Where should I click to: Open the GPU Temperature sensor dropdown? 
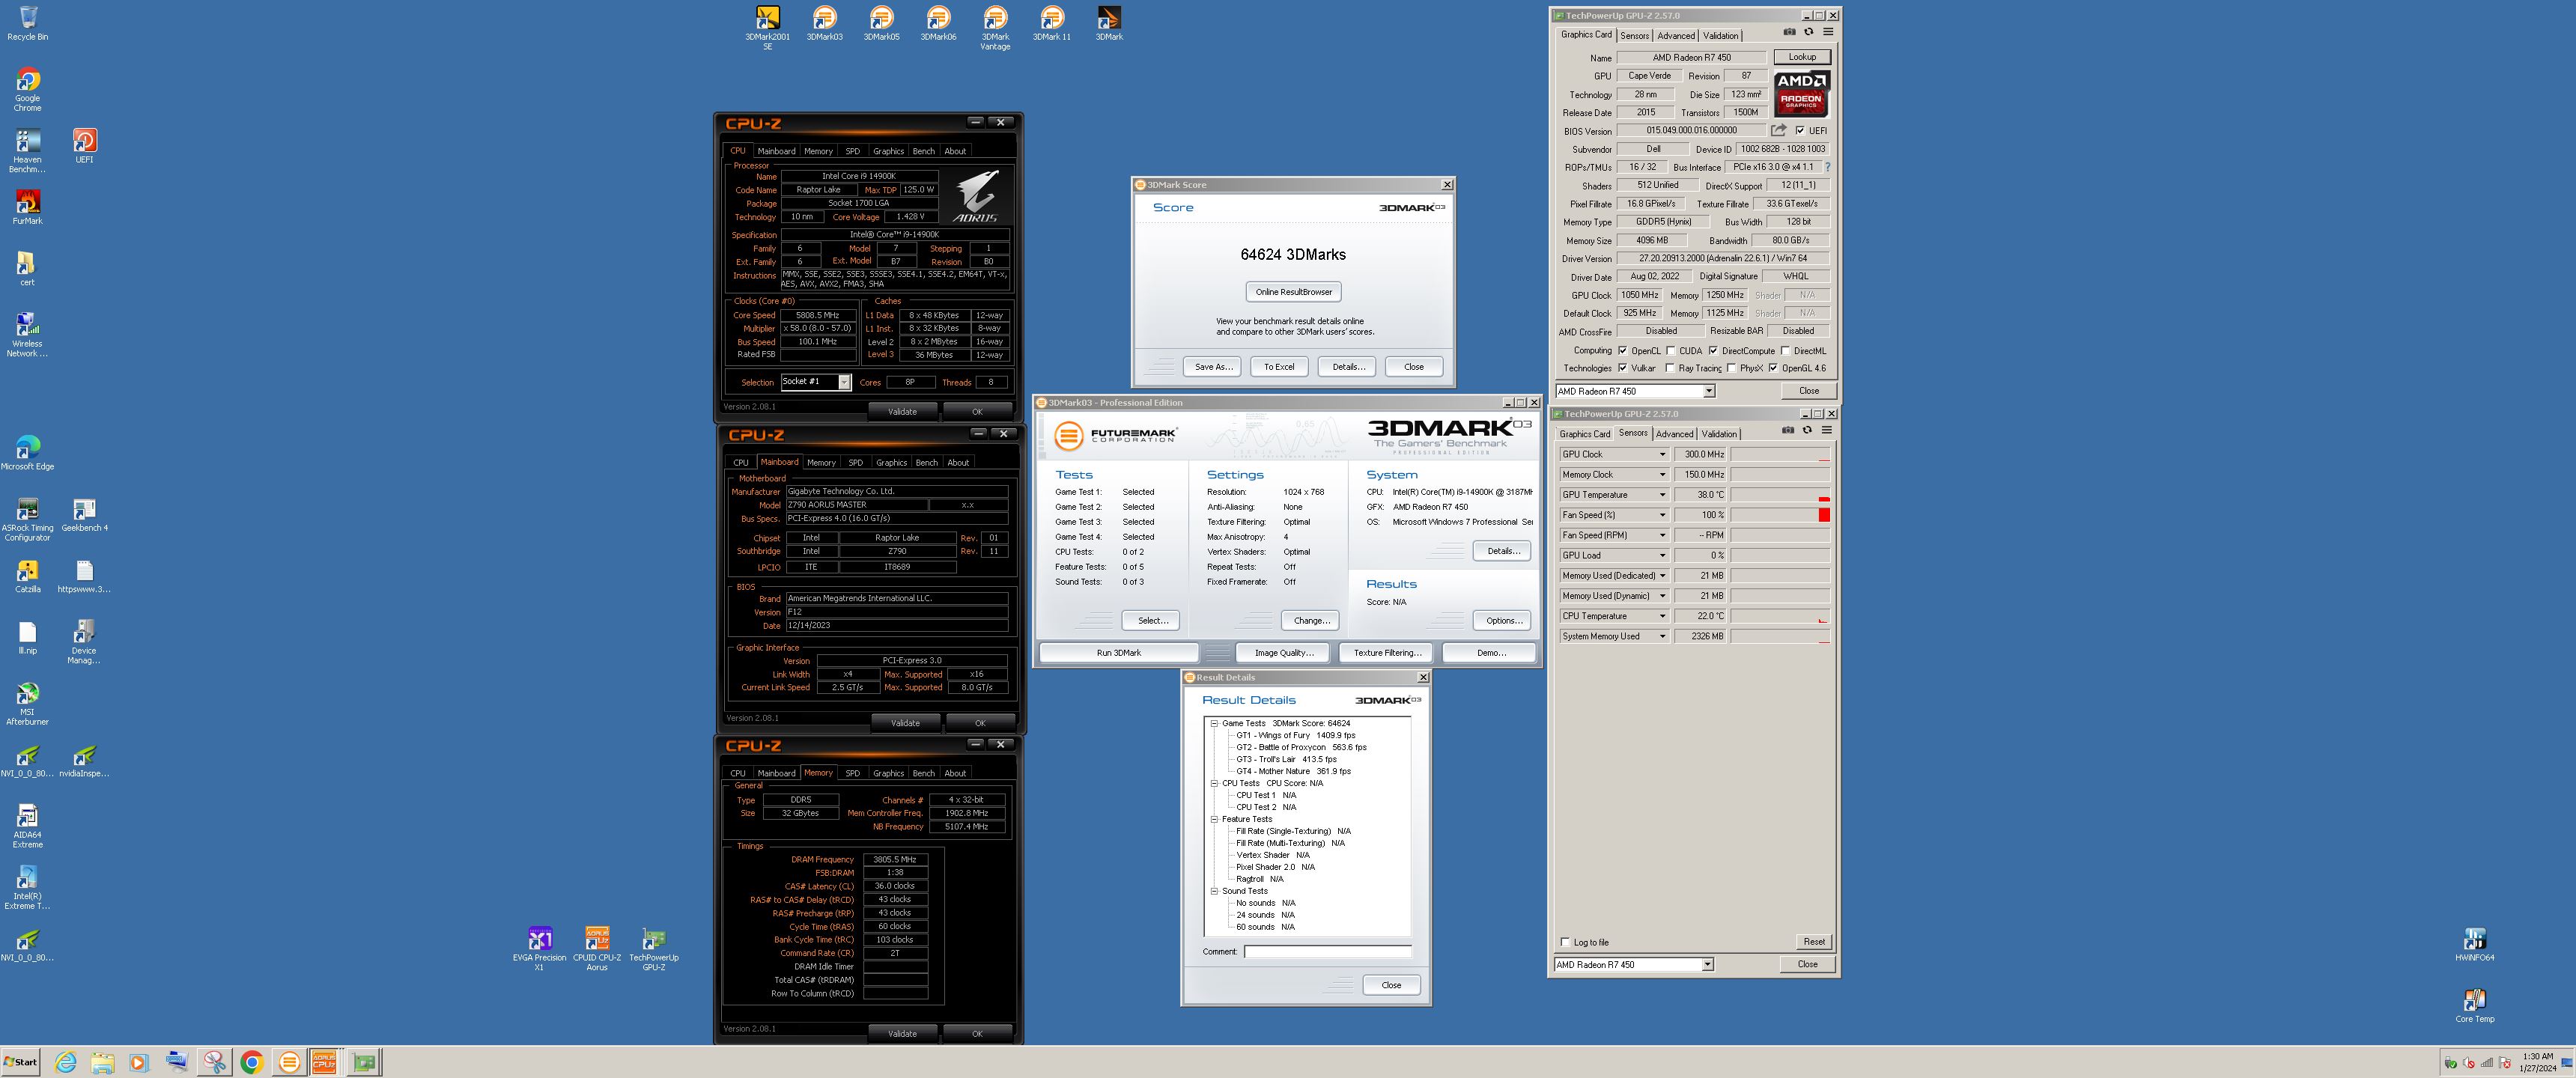(x=1662, y=495)
